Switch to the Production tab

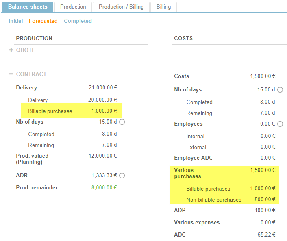tap(73, 7)
